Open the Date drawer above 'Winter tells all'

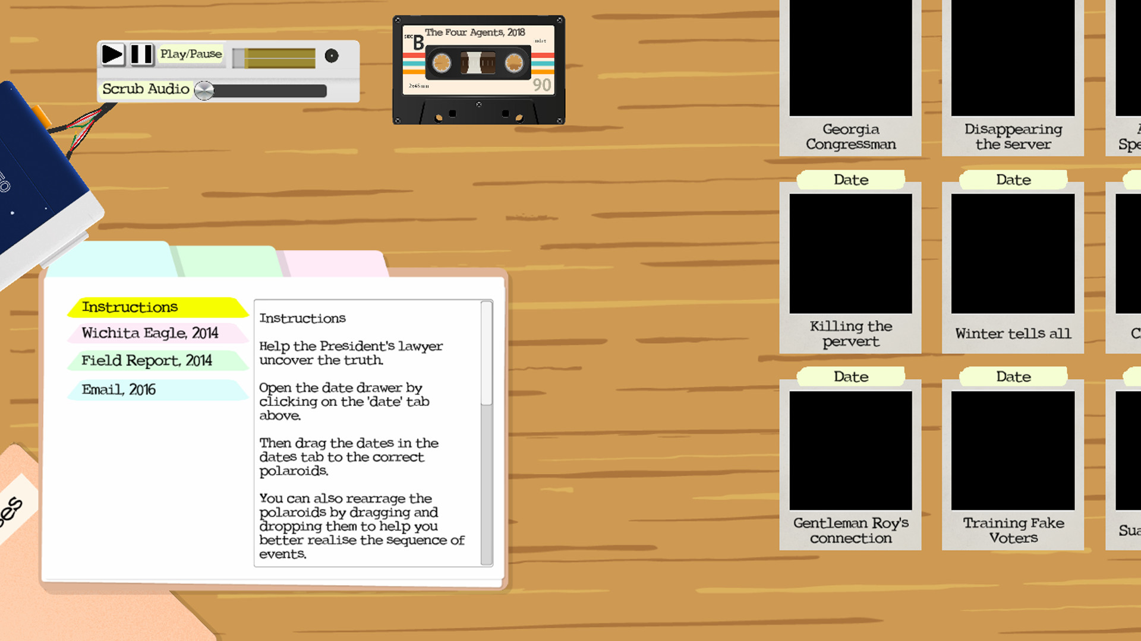click(1013, 179)
